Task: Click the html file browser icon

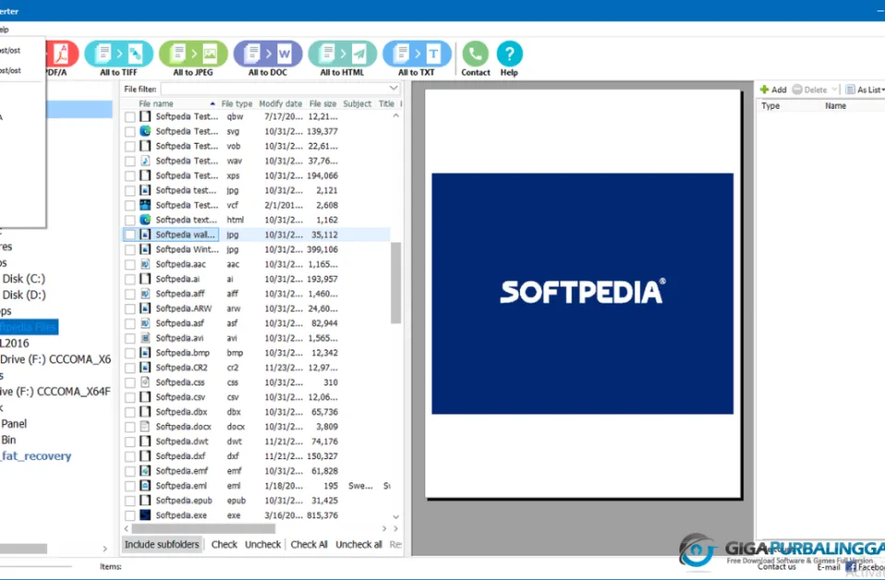Action: 145,219
